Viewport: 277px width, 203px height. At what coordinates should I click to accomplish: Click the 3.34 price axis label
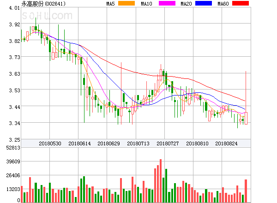pyautogui.click(x=14, y=123)
